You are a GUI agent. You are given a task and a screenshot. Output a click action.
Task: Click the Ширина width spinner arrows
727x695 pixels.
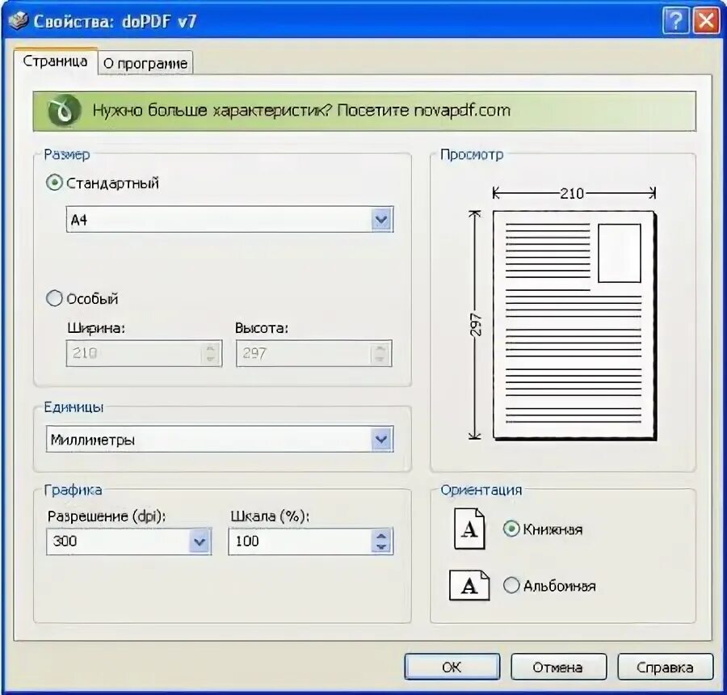(x=210, y=353)
